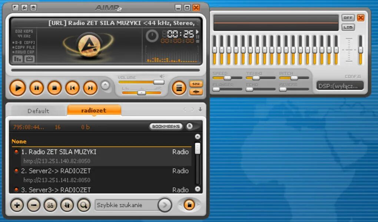Click the eject button to open files
Viewport: 378px width, 222px height.
(105, 85)
